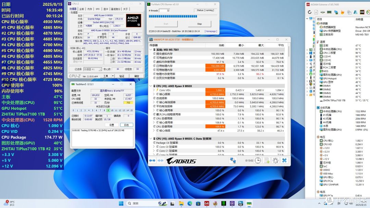The image size is (370, 208).
Task: Open the AIDA64 report page icon
Action: tap(316, 12)
